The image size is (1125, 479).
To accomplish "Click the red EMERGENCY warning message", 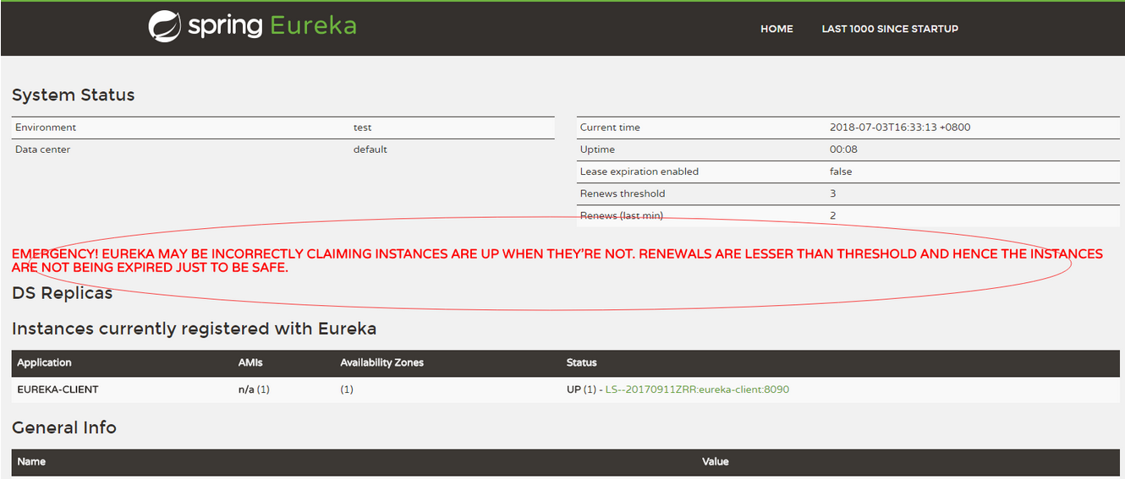I will [557, 260].
